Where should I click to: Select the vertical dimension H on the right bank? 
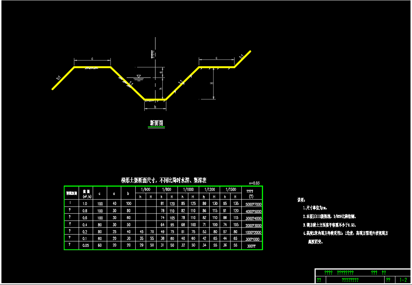212,83
